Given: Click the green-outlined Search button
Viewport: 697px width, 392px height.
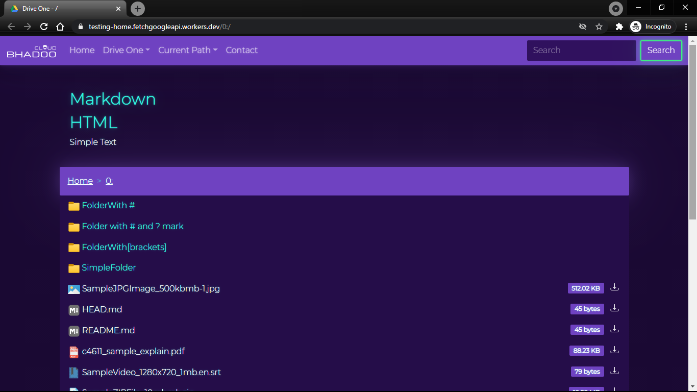Looking at the screenshot, I should (x=661, y=50).
